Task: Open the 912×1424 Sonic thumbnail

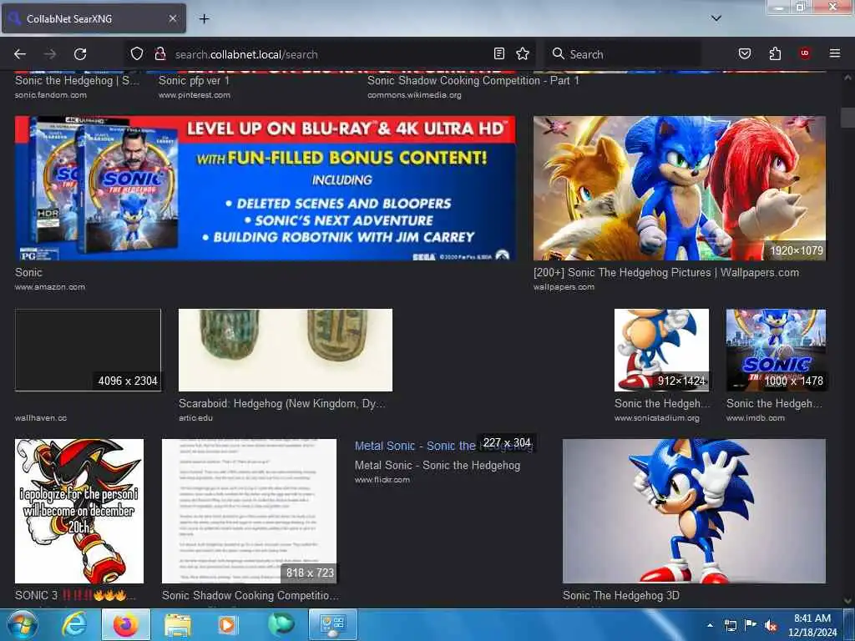Action: [x=661, y=350]
